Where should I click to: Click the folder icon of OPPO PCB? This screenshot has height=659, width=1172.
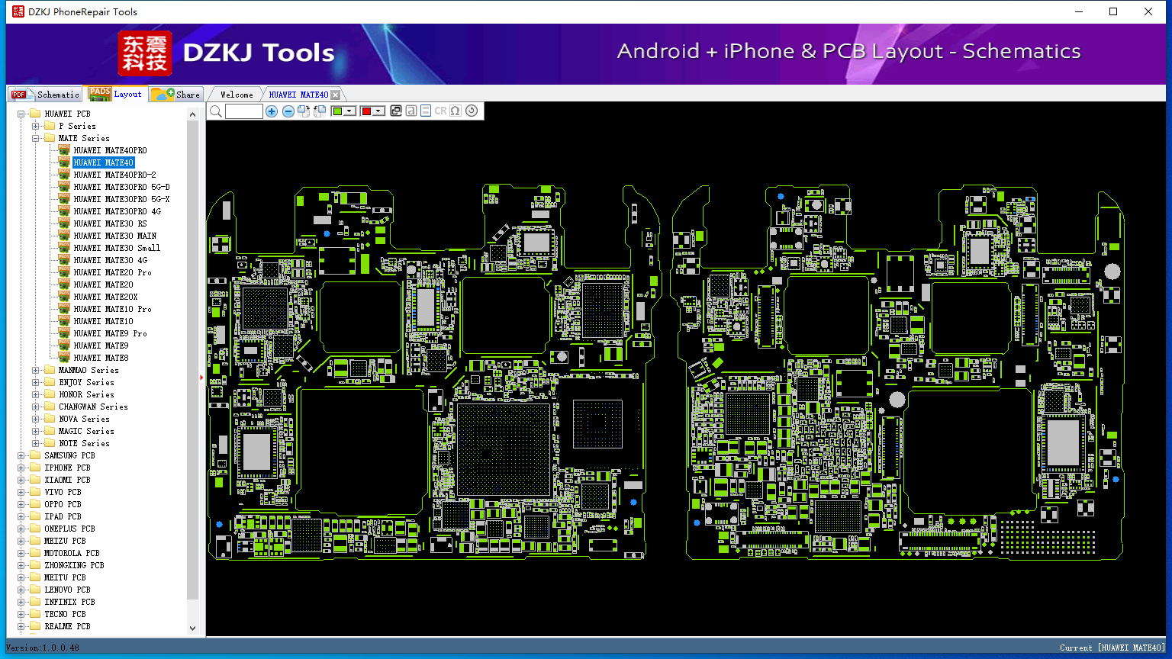coord(35,504)
